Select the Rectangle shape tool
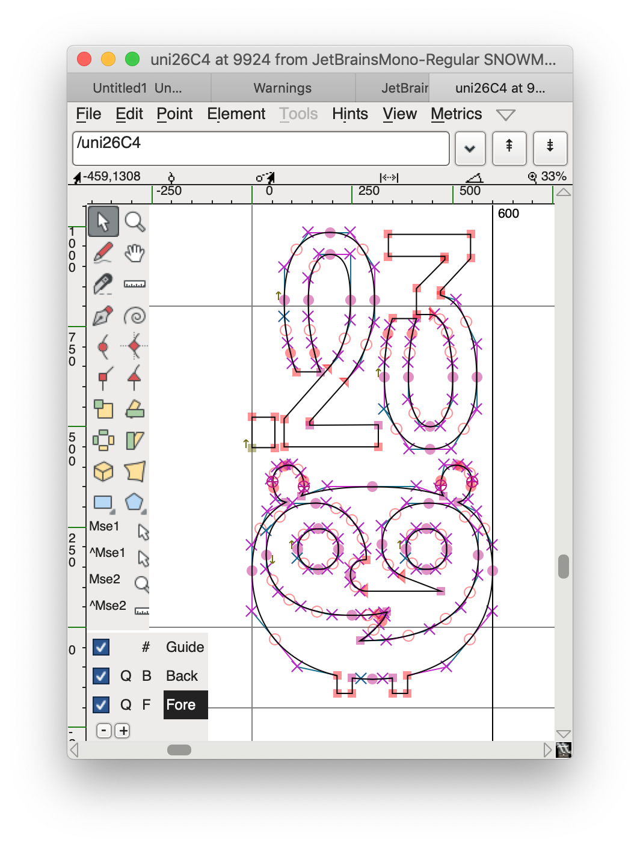This screenshot has width=640, height=848. click(103, 503)
